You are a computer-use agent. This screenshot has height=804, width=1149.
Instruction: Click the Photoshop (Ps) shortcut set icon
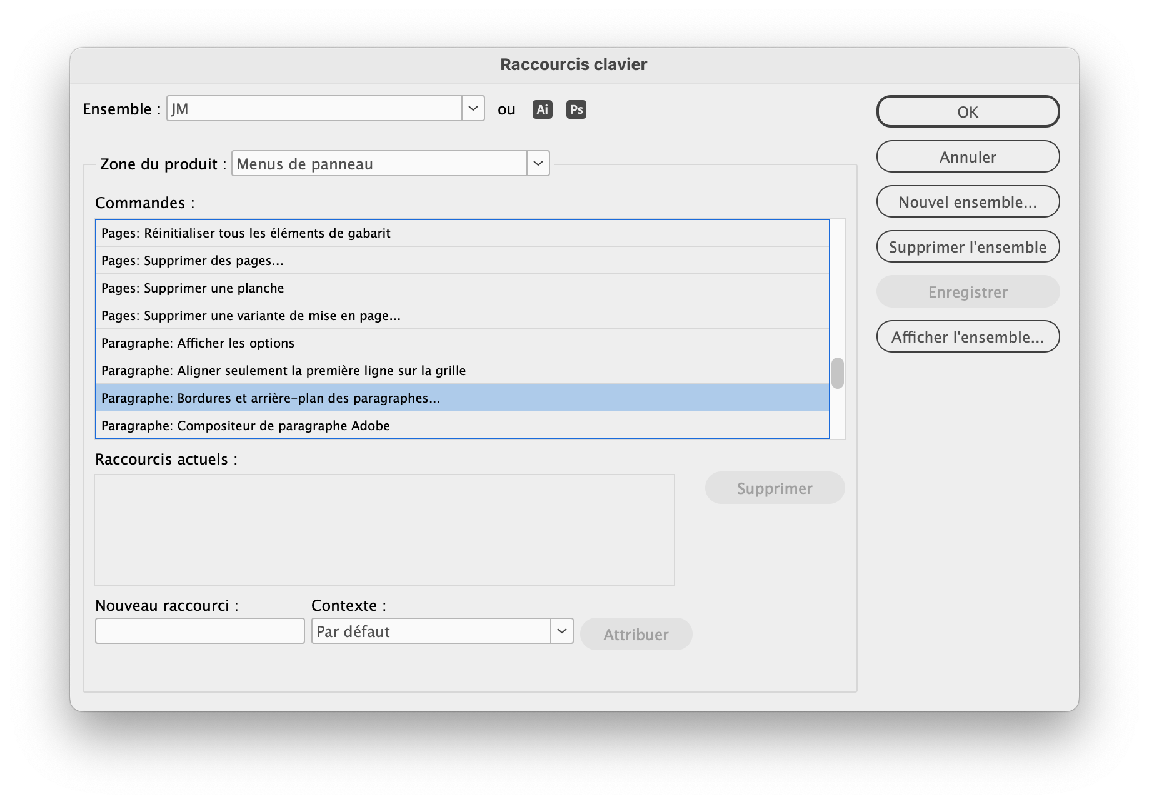pos(576,109)
